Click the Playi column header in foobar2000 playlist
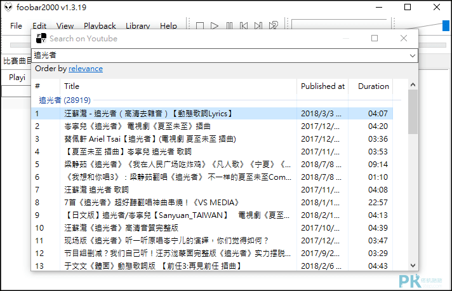 (x=17, y=78)
